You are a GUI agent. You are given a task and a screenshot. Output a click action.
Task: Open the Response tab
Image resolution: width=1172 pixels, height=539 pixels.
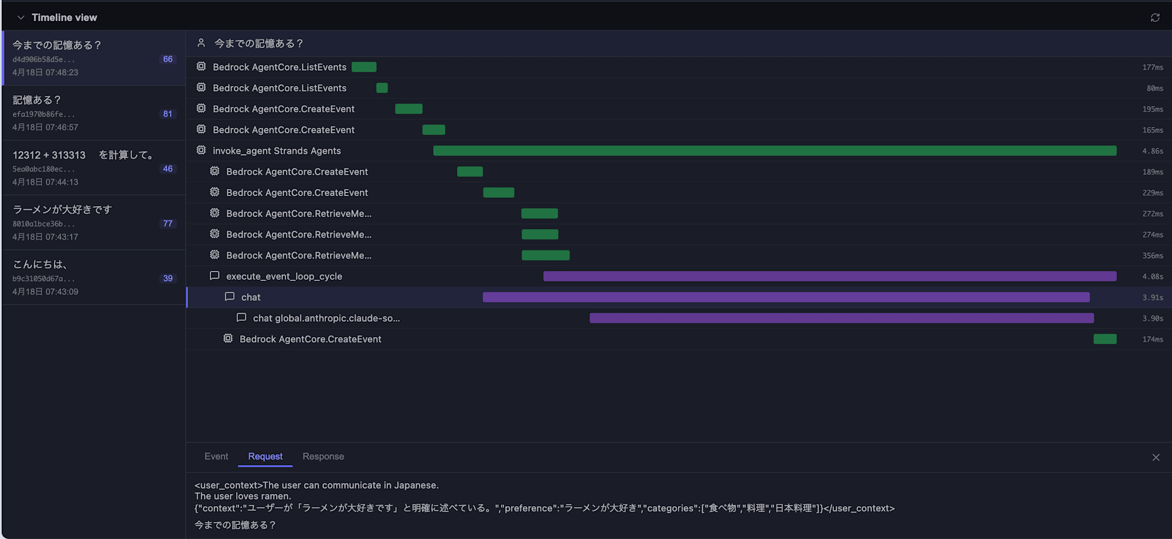tap(323, 456)
